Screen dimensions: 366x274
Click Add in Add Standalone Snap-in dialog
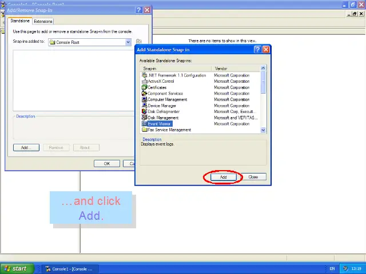[224, 177]
